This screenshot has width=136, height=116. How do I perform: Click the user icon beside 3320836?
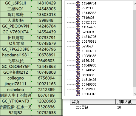(78, 75)
